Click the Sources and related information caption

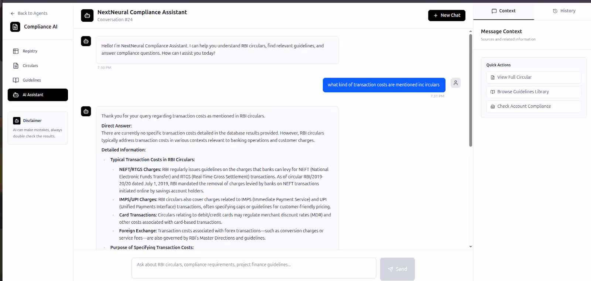(x=508, y=40)
